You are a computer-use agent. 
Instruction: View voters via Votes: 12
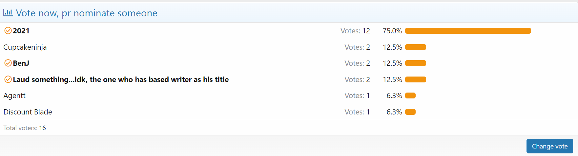tap(355, 31)
